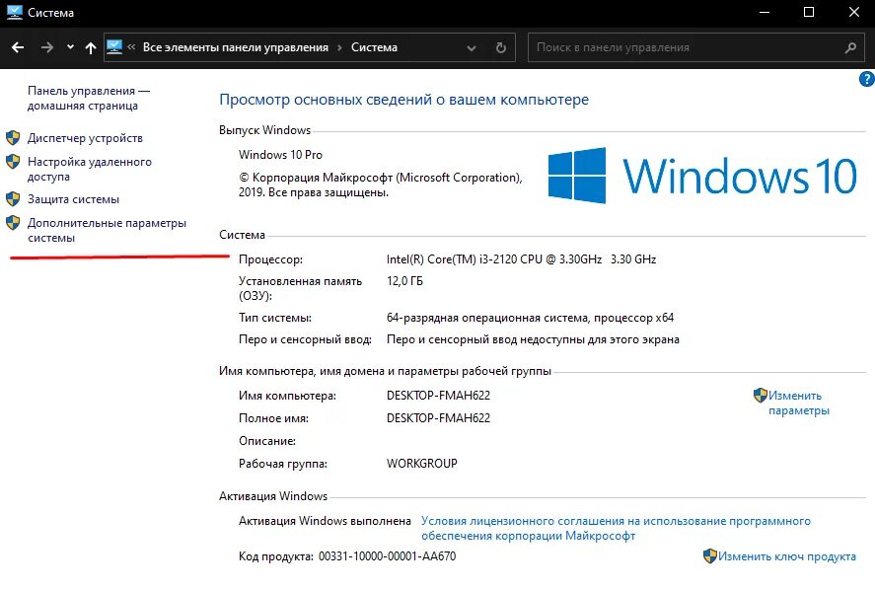Screen dimensions: 875x589
Task: Click shield icon beside Защита системы
Action: click(x=13, y=198)
